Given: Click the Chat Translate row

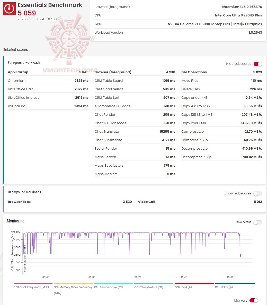Looking at the screenshot, I should (x=135, y=131).
